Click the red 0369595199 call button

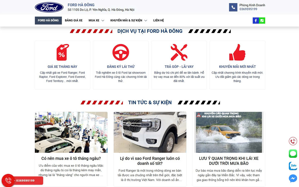(22, 180)
